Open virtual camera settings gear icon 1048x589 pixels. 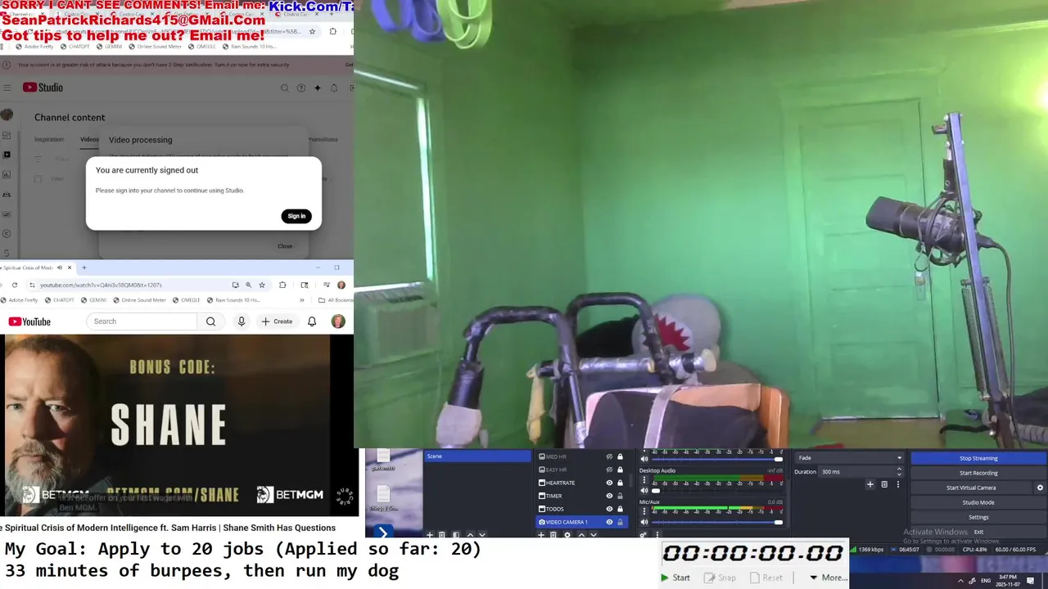click(x=1041, y=488)
